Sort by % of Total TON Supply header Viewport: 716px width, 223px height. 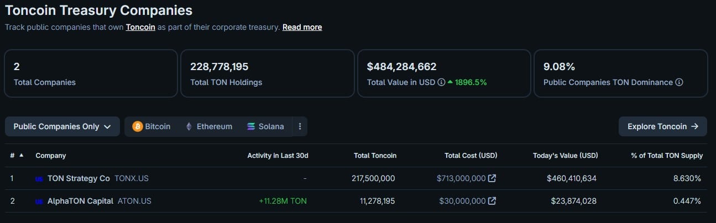point(667,156)
